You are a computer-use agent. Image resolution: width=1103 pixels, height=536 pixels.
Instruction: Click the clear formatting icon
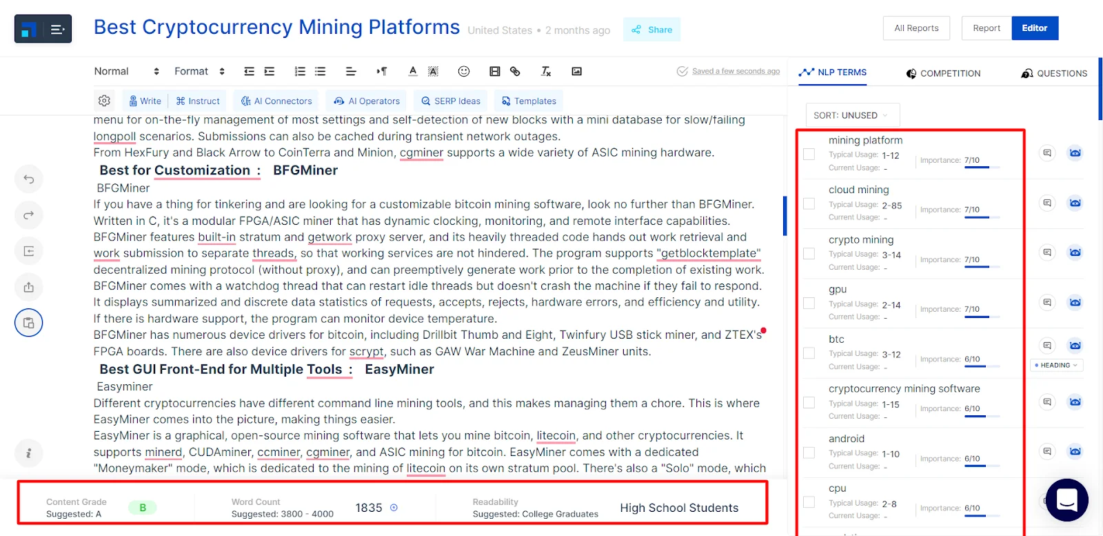(x=546, y=71)
